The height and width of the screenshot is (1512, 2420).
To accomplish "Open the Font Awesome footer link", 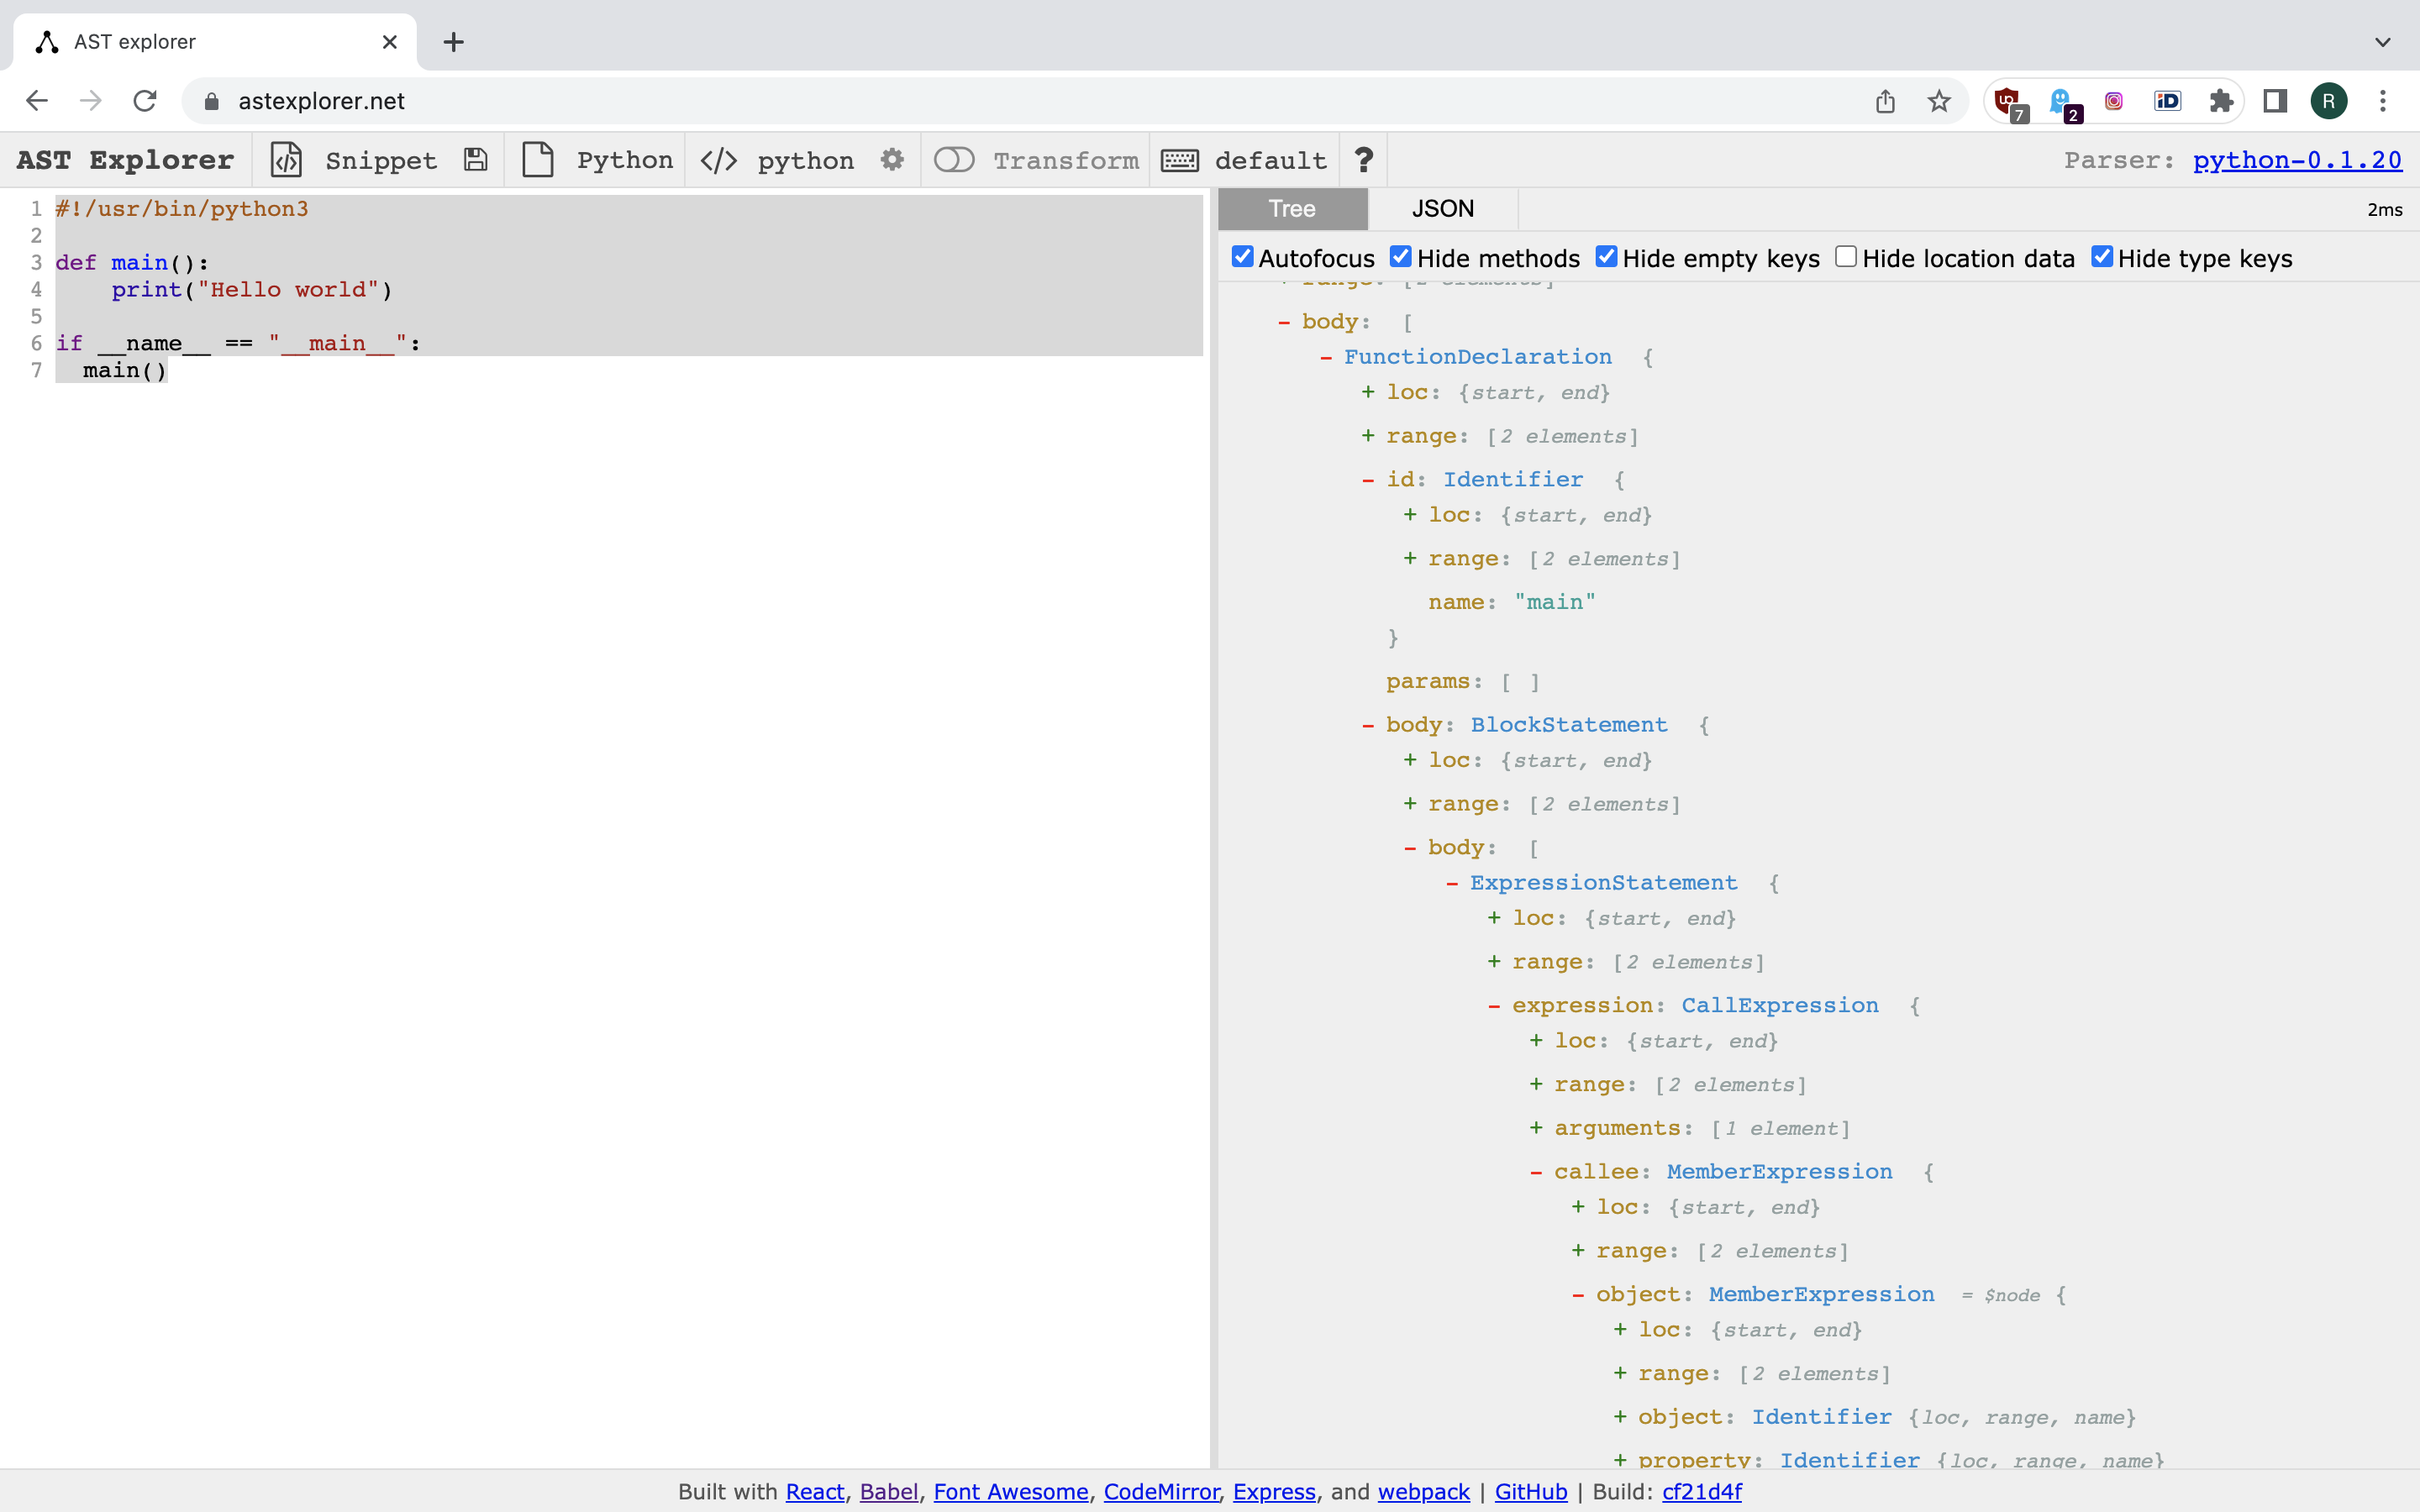I will (x=1011, y=1491).
